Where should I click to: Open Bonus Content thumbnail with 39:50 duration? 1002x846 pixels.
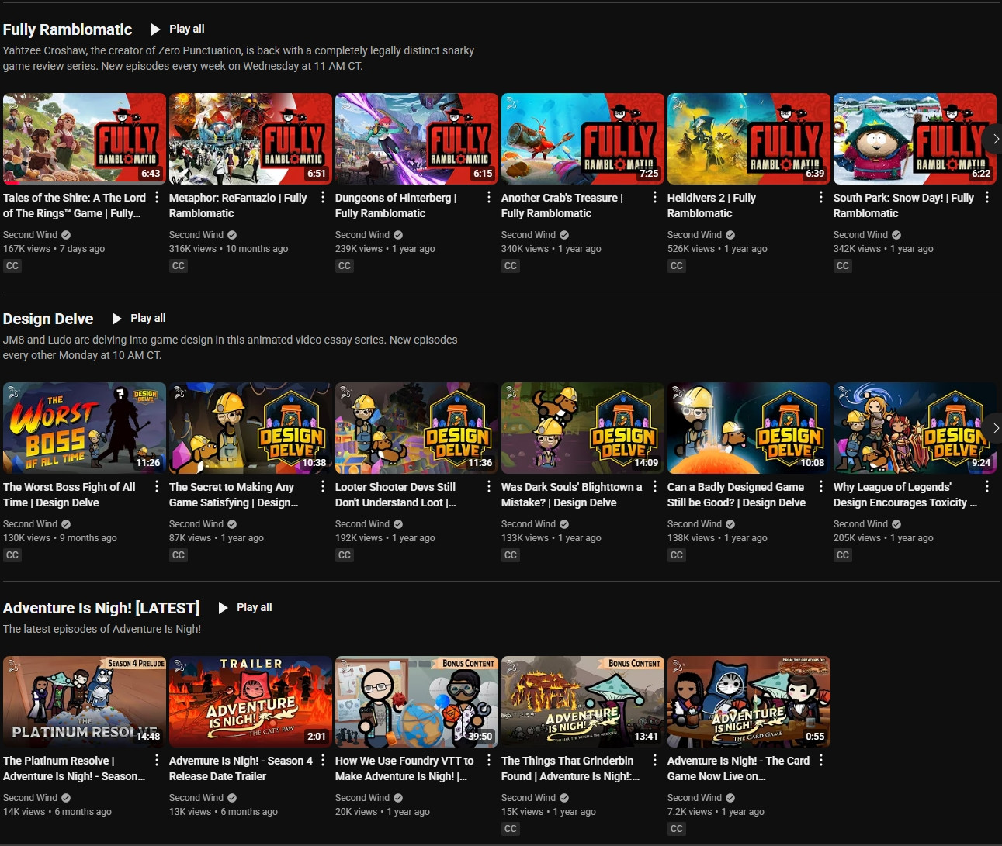point(417,702)
